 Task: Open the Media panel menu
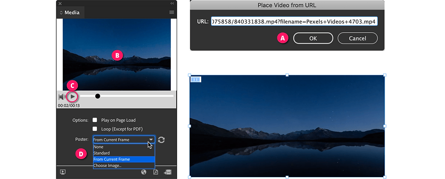coord(172,12)
